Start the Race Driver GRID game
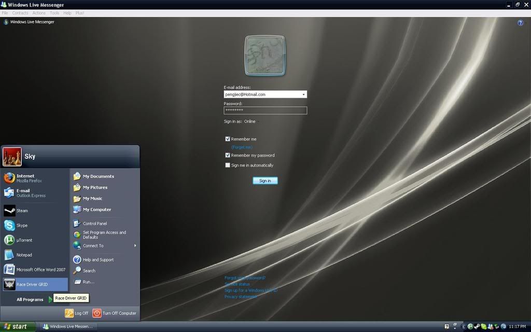 35,285
